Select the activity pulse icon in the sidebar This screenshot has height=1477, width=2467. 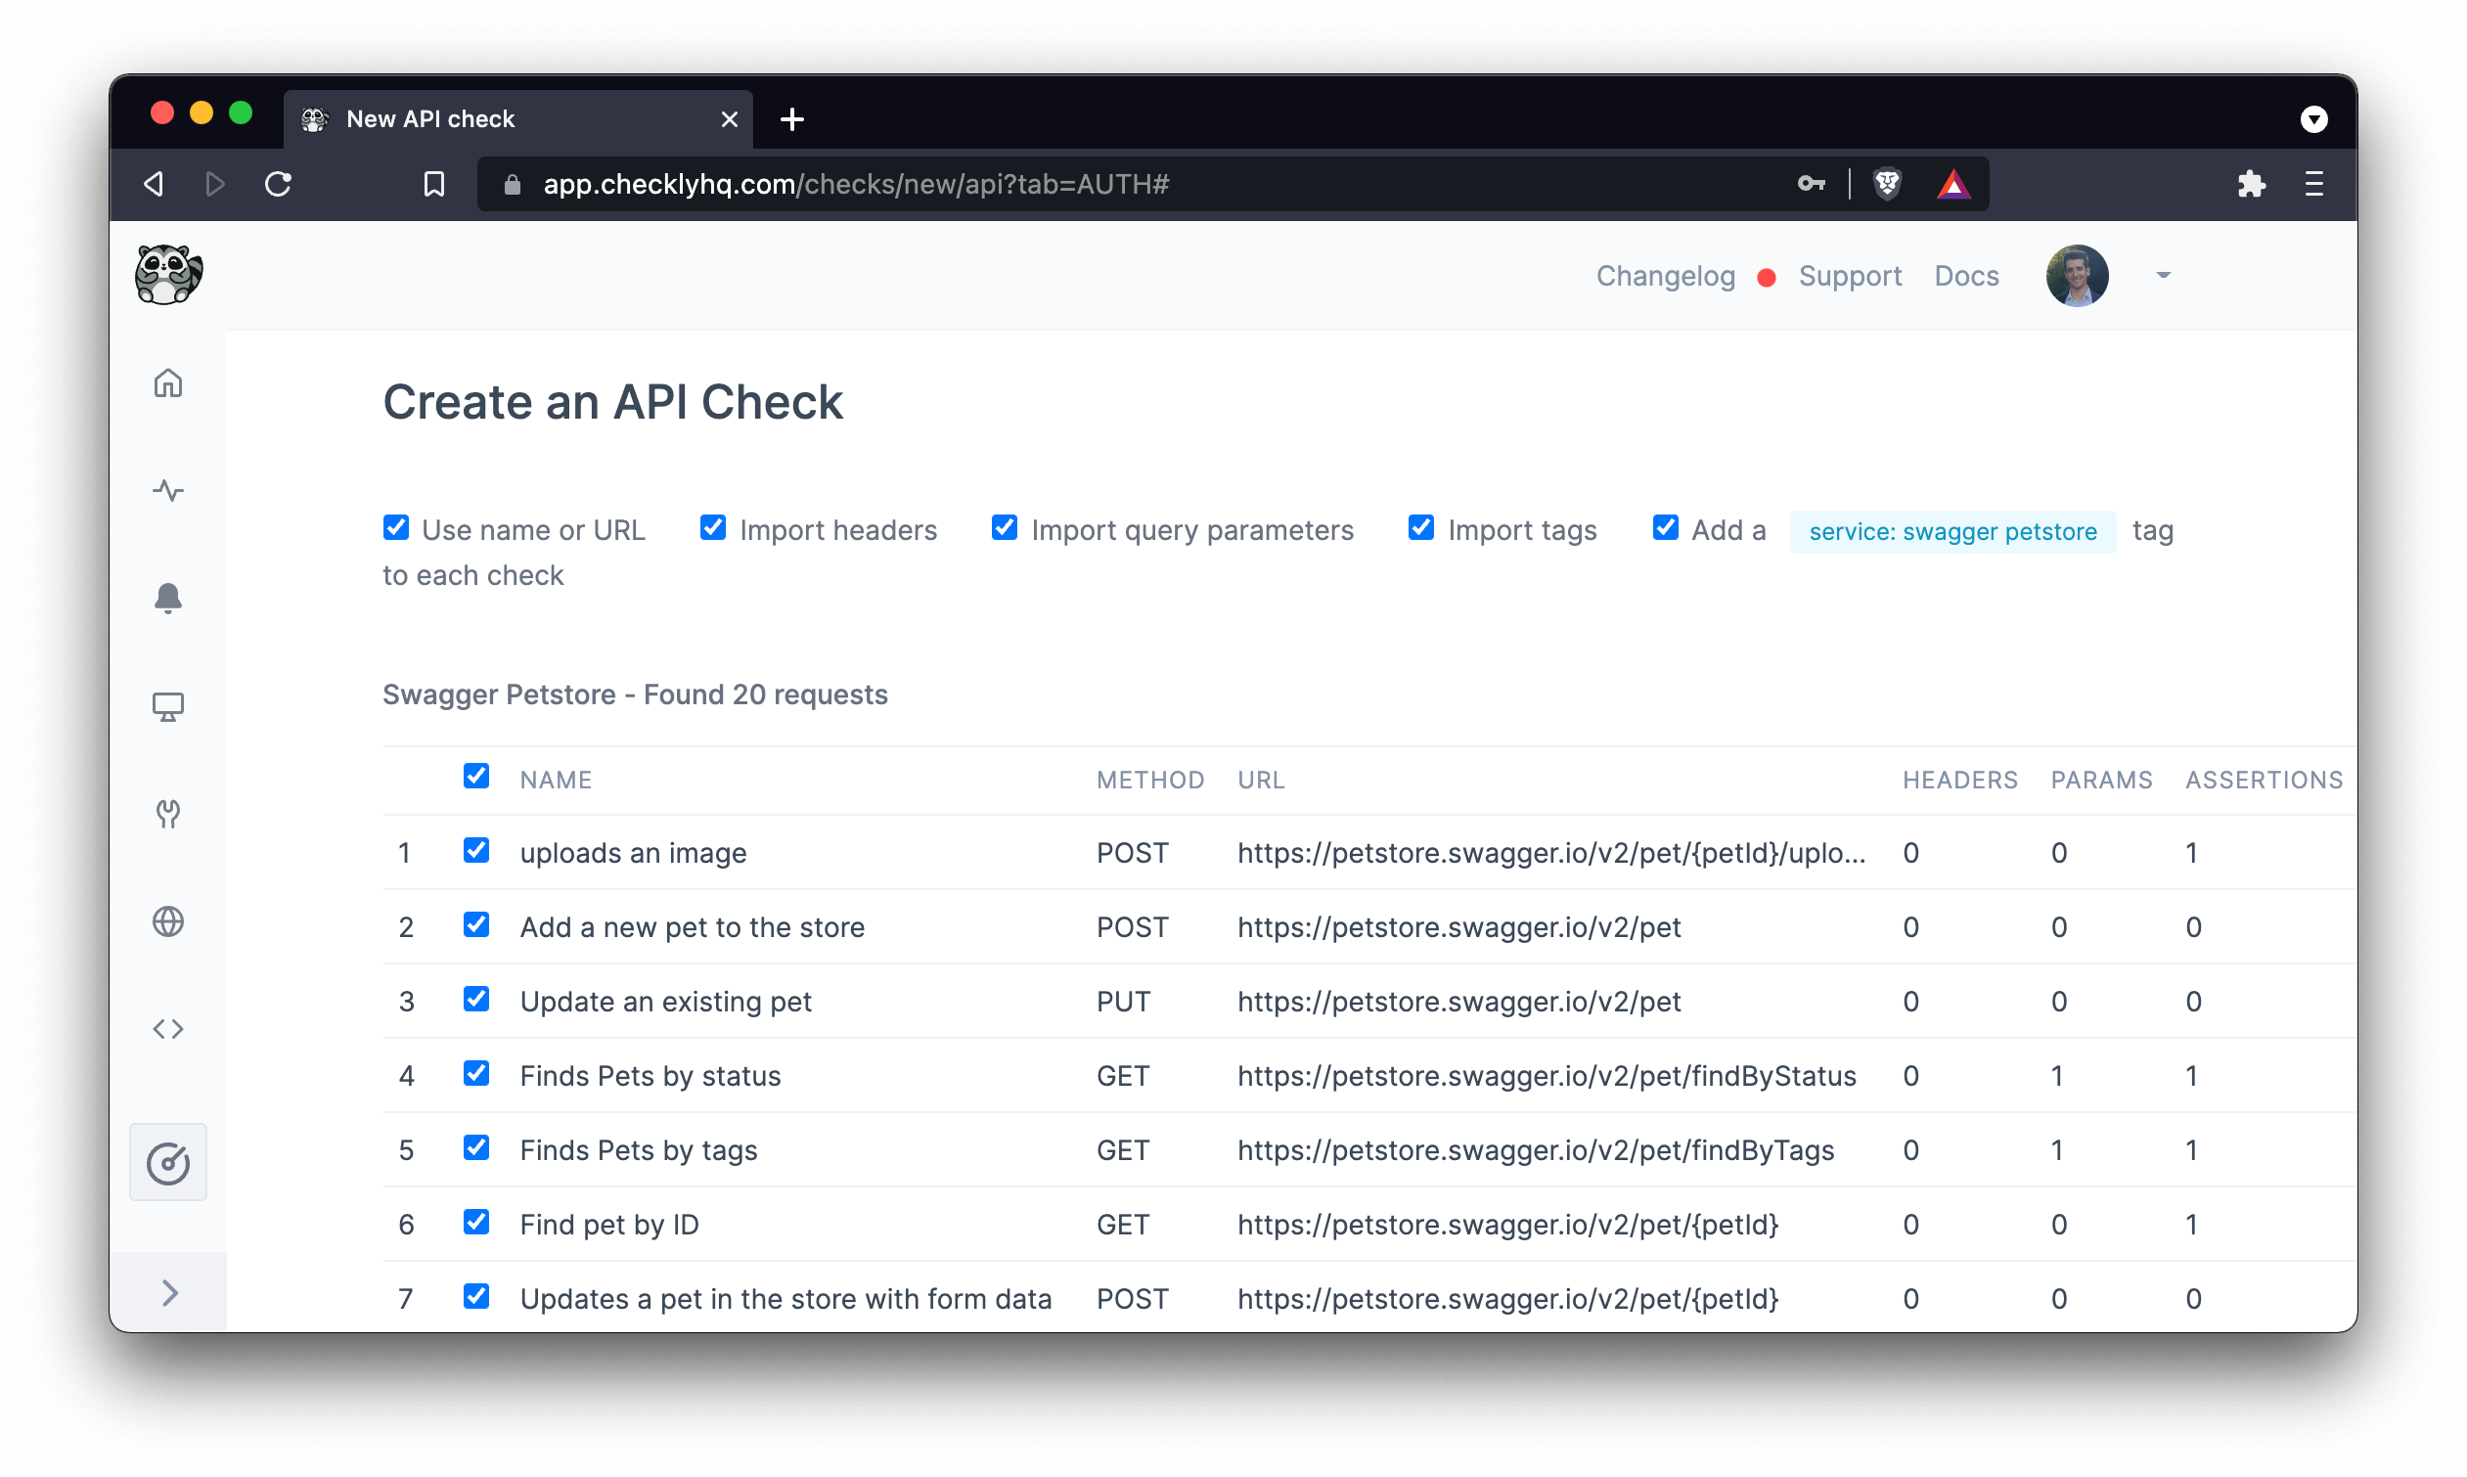click(168, 491)
